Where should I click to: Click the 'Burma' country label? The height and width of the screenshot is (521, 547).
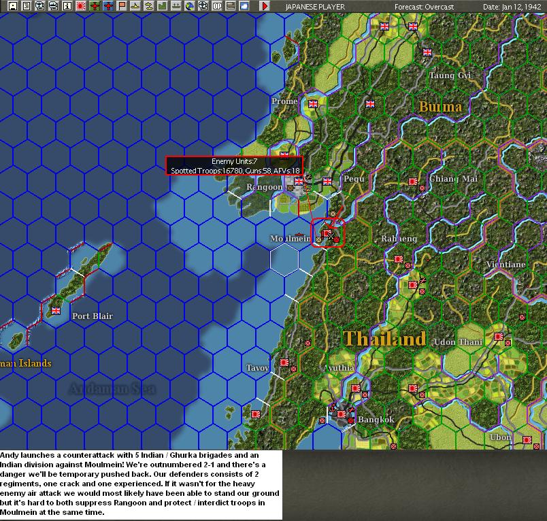(x=440, y=106)
